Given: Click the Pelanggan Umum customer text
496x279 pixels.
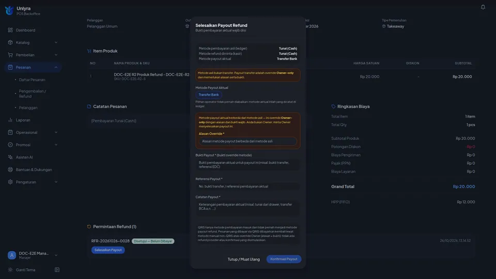Looking at the screenshot, I should 102,26.
